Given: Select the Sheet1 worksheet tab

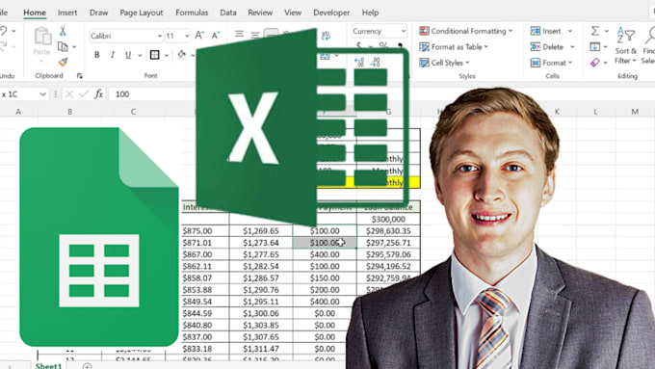Looking at the screenshot, I should pyautogui.click(x=48, y=366).
